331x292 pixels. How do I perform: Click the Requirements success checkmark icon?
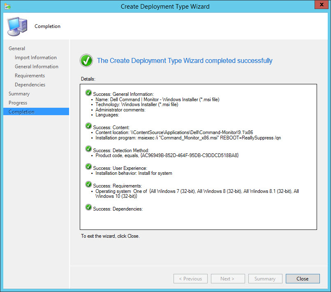point(88,185)
